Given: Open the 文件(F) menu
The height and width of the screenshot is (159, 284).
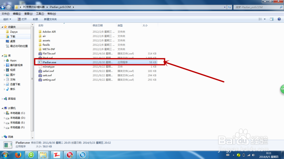Looking at the screenshot, I should point(5,14).
